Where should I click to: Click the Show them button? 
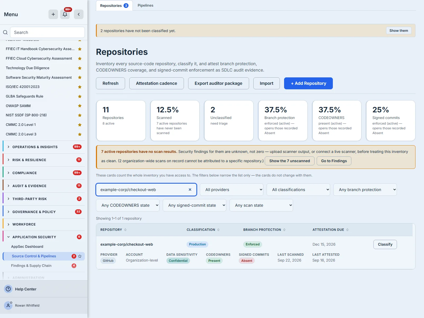[399, 30]
